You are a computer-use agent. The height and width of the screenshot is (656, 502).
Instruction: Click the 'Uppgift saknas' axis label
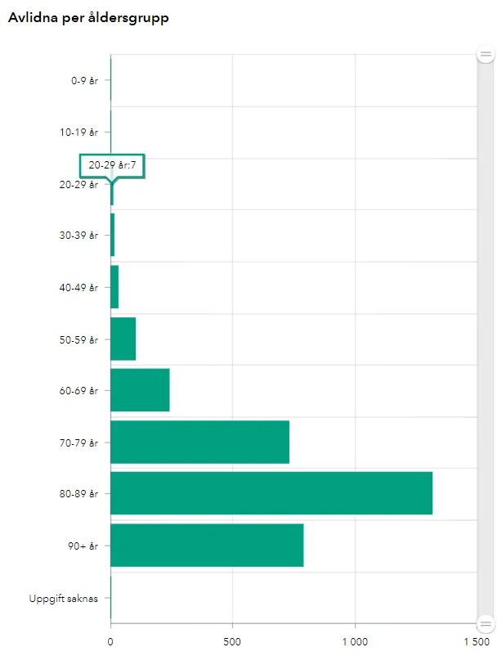[63, 598]
